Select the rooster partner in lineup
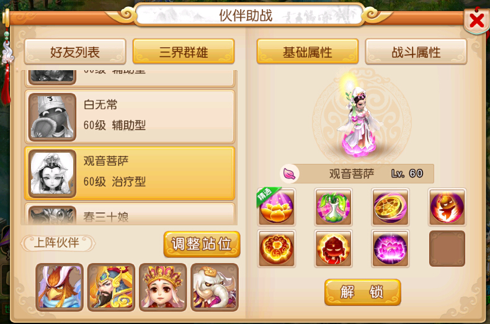Screen dimensions: 490x324 click(60, 287)
